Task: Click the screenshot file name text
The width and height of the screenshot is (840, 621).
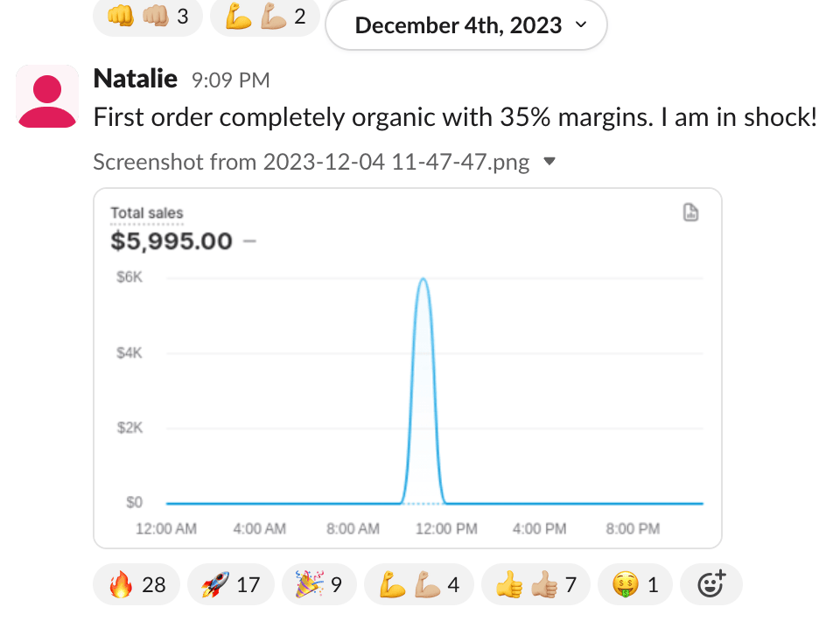Action: click(x=311, y=162)
